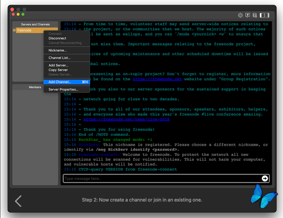Choose Add Server… from the menu

click(x=58, y=65)
